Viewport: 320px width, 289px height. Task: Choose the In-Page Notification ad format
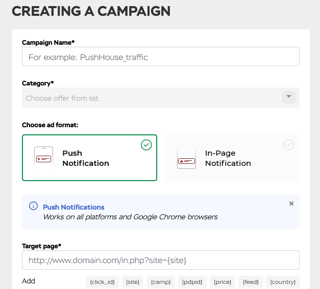click(x=232, y=158)
